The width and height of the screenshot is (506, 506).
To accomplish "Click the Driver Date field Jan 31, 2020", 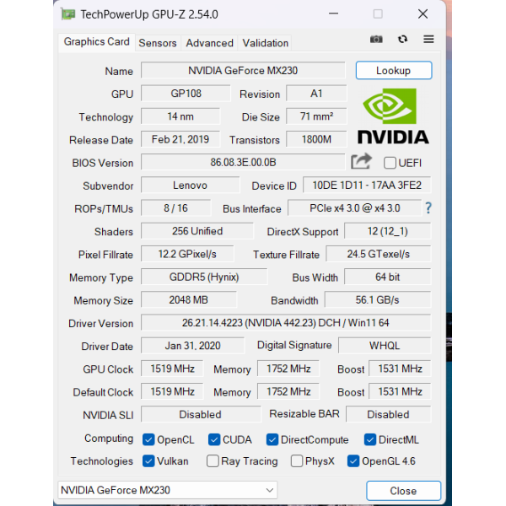I will tap(192, 345).
